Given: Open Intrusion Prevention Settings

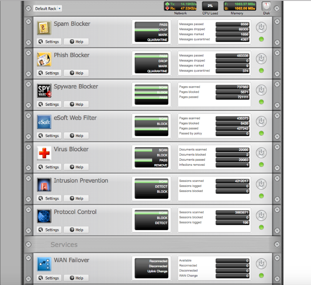Looking at the screenshot, I should [x=49, y=198].
